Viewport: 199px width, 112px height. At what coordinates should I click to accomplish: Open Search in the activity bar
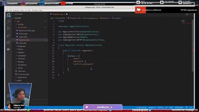tap(8, 21)
